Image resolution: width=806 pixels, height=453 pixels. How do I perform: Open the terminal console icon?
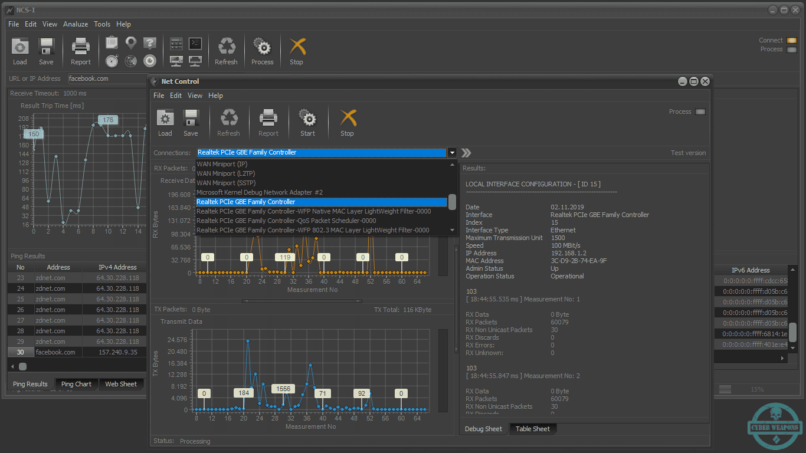(195, 43)
